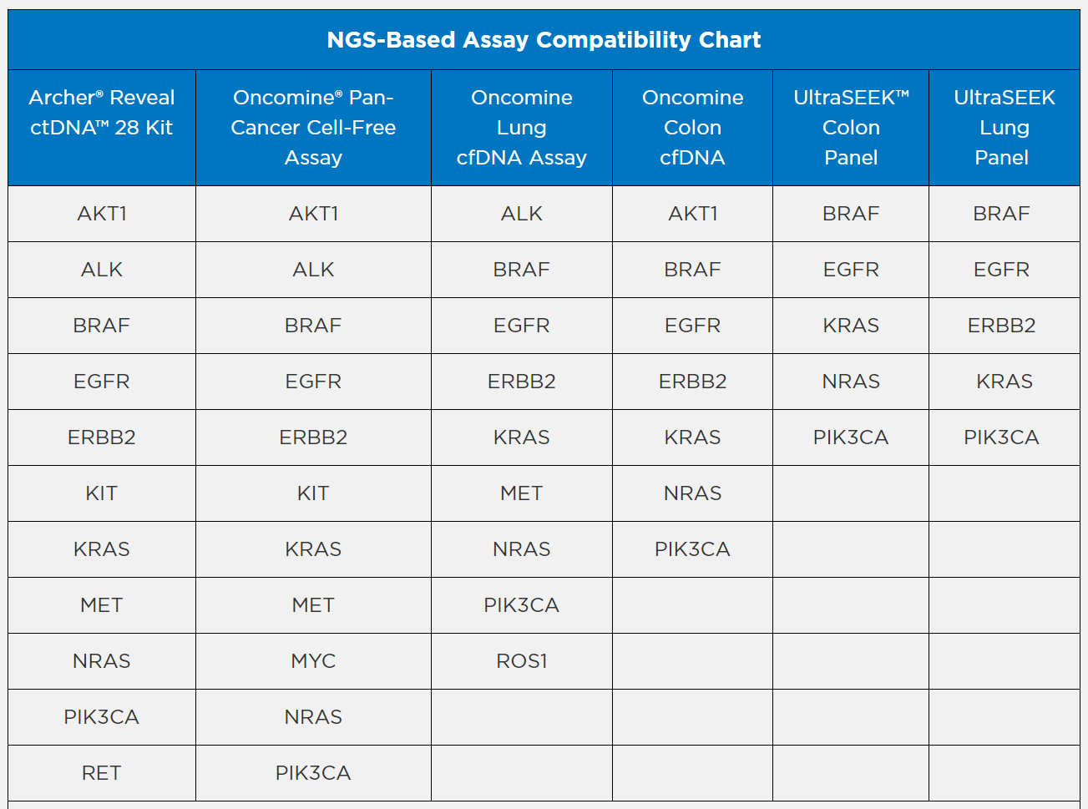Select PIK3CA in the Oncomine Pan-Cancer column
Screen dimensions: 1088x809
(313, 773)
